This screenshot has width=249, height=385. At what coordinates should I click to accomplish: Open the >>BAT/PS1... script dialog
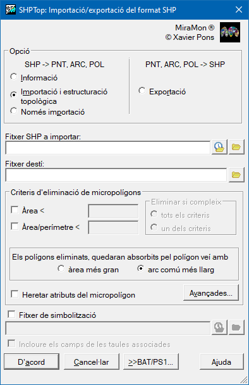click(x=151, y=362)
